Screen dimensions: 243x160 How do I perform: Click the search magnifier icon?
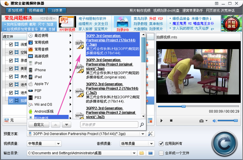point(142,125)
